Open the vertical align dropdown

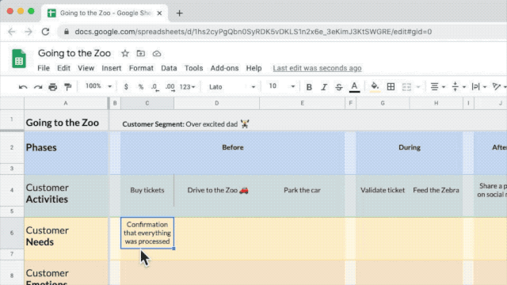[459, 86]
